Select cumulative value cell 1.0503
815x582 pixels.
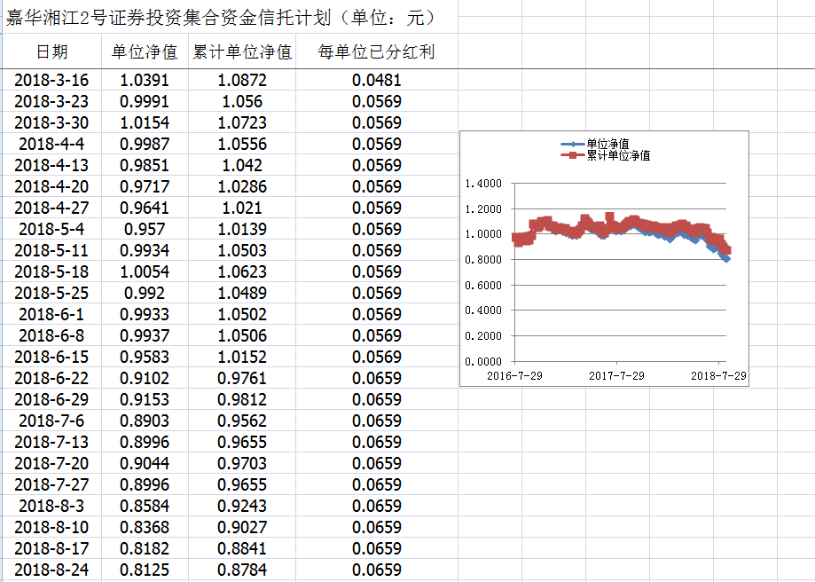(242, 251)
